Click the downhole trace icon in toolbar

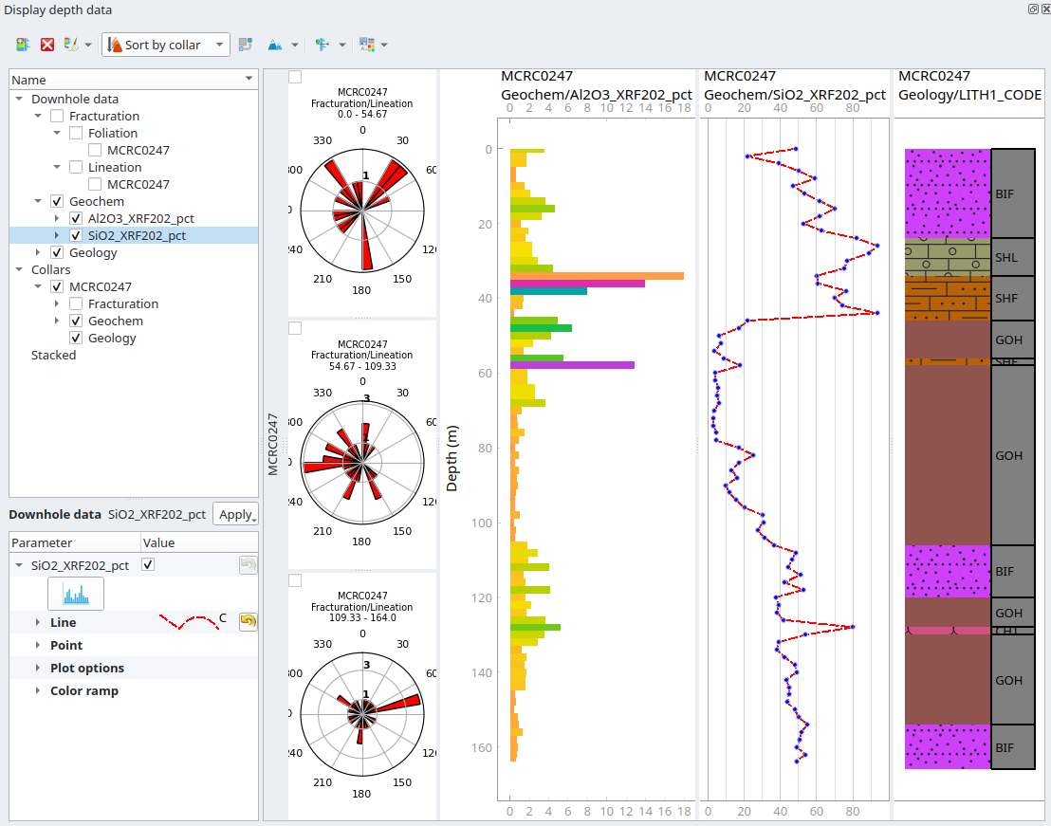(322, 45)
